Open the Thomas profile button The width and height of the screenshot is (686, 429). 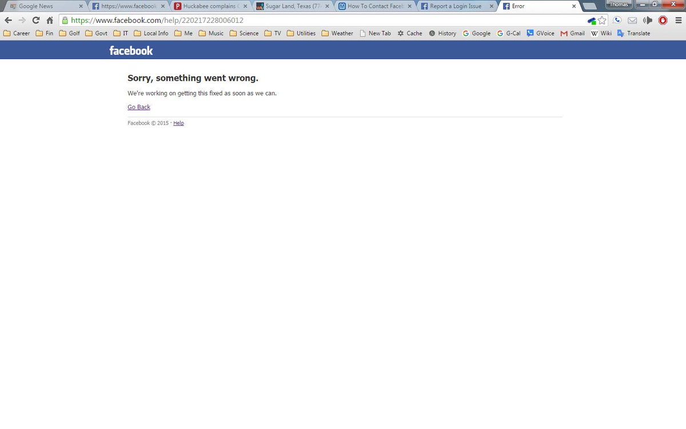(x=619, y=5)
